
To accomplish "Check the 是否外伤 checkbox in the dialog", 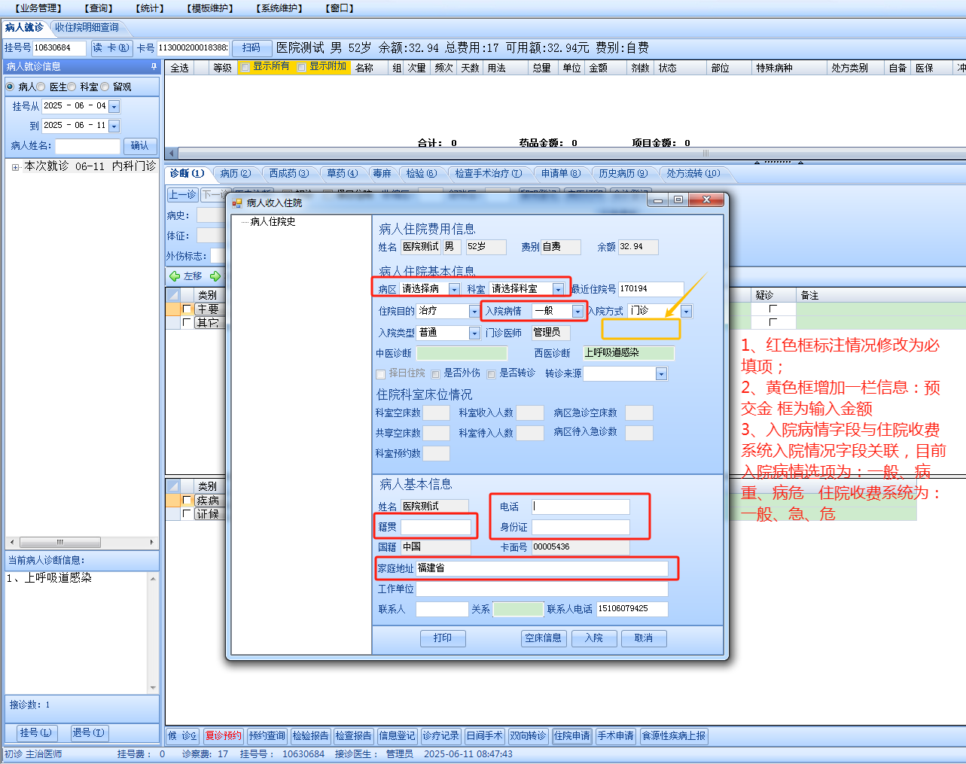I will coord(435,374).
